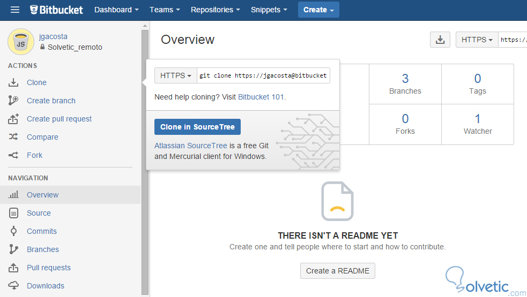Click Create a README button
Viewport: 527px width, 297px height.
[x=337, y=271]
